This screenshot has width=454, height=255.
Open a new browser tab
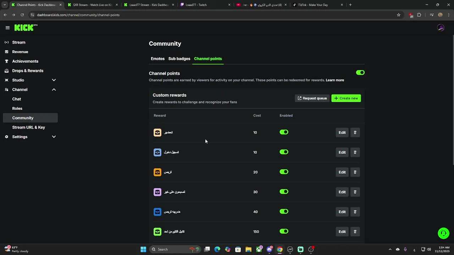coord(350,5)
